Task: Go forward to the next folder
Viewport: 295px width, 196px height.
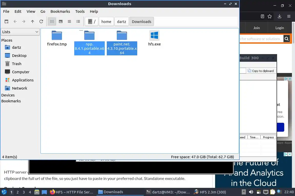Action: [24, 22]
